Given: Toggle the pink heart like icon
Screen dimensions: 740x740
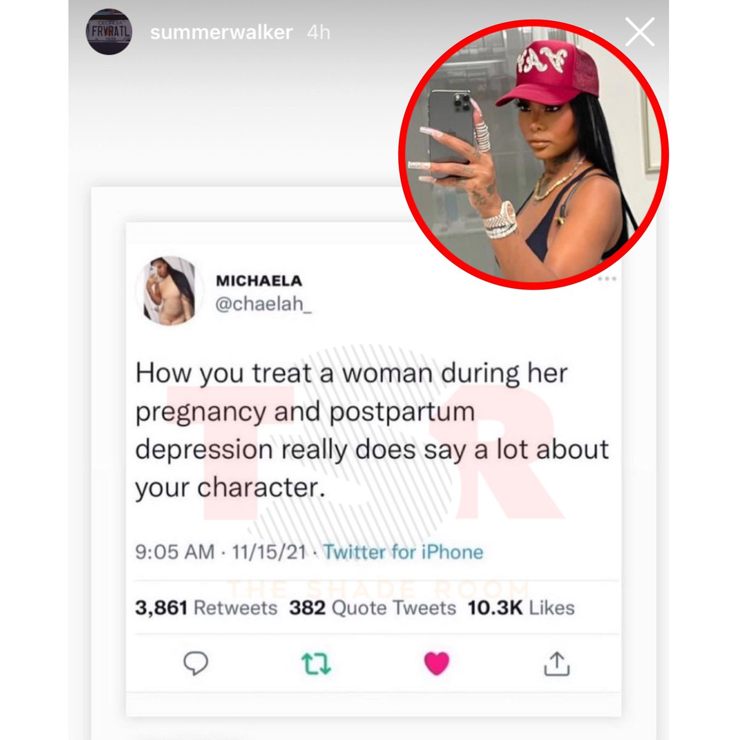Looking at the screenshot, I should point(437,664).
